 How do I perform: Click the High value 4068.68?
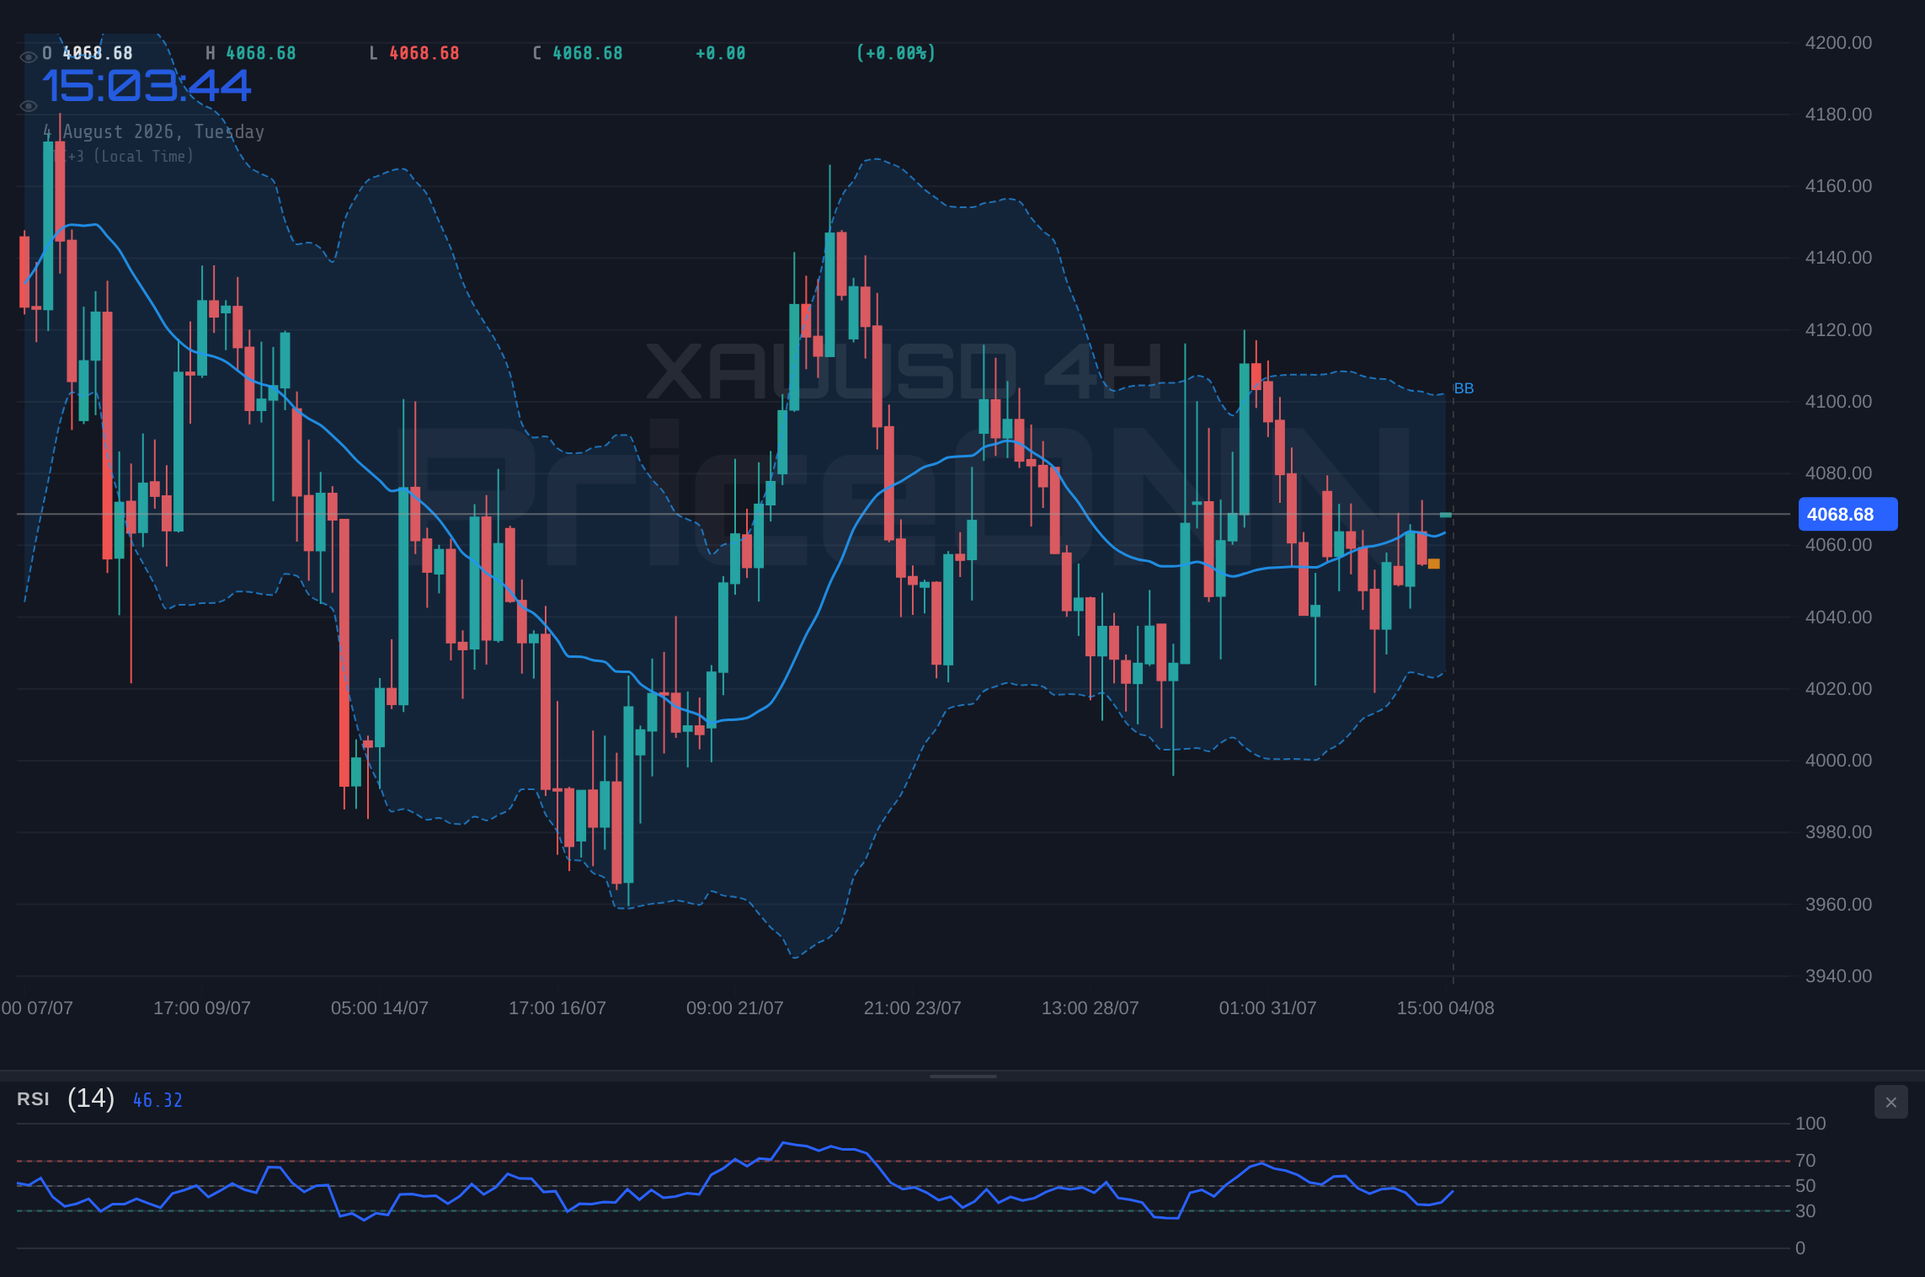pos(261,53)
